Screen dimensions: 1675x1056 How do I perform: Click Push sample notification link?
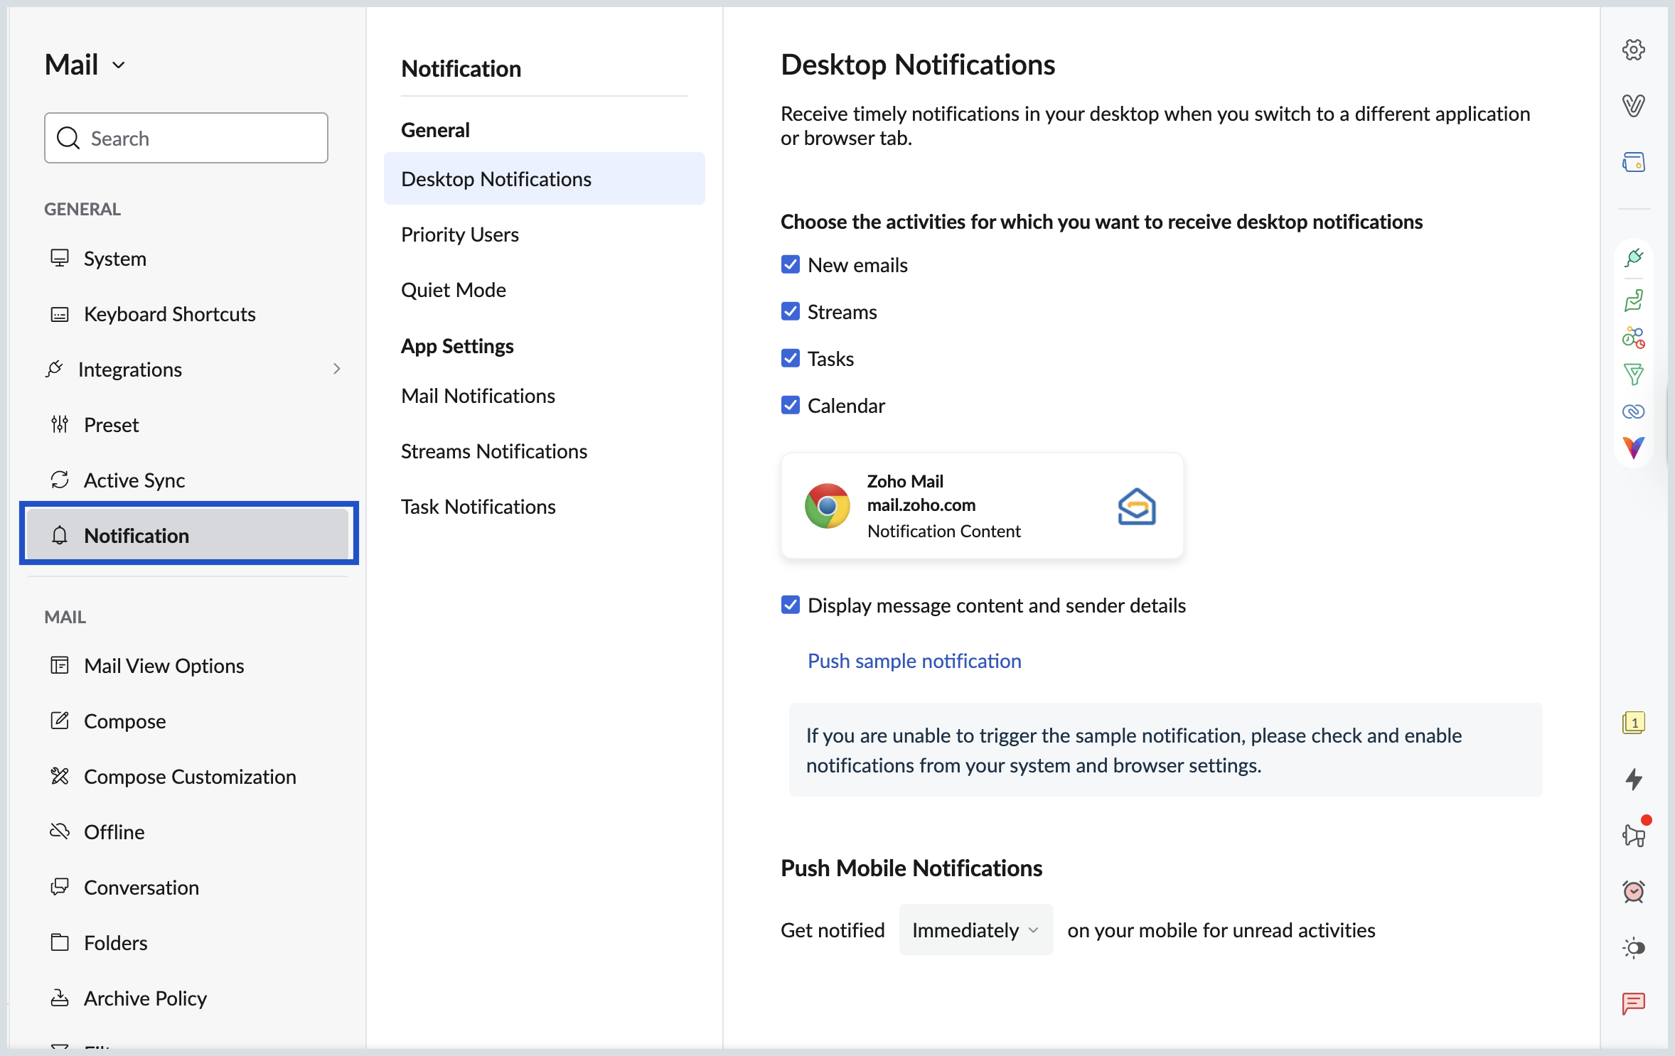click(914, 661)
